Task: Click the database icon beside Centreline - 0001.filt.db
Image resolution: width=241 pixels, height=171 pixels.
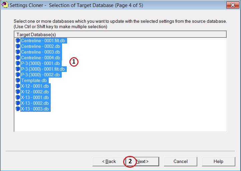Action: pos(18,40)
